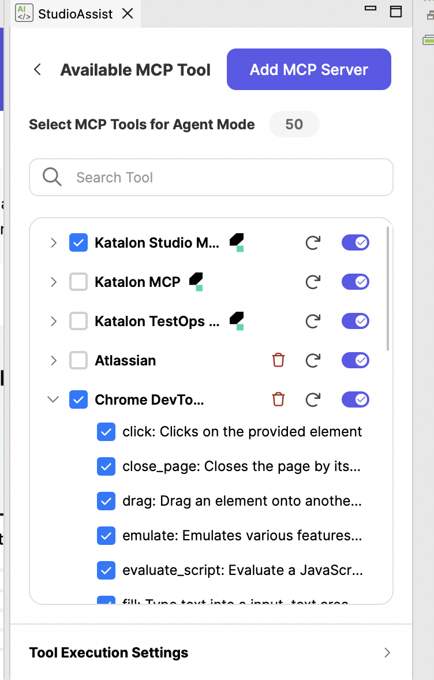Disable the Chrome DevTo... server toggle

point(356,399)
